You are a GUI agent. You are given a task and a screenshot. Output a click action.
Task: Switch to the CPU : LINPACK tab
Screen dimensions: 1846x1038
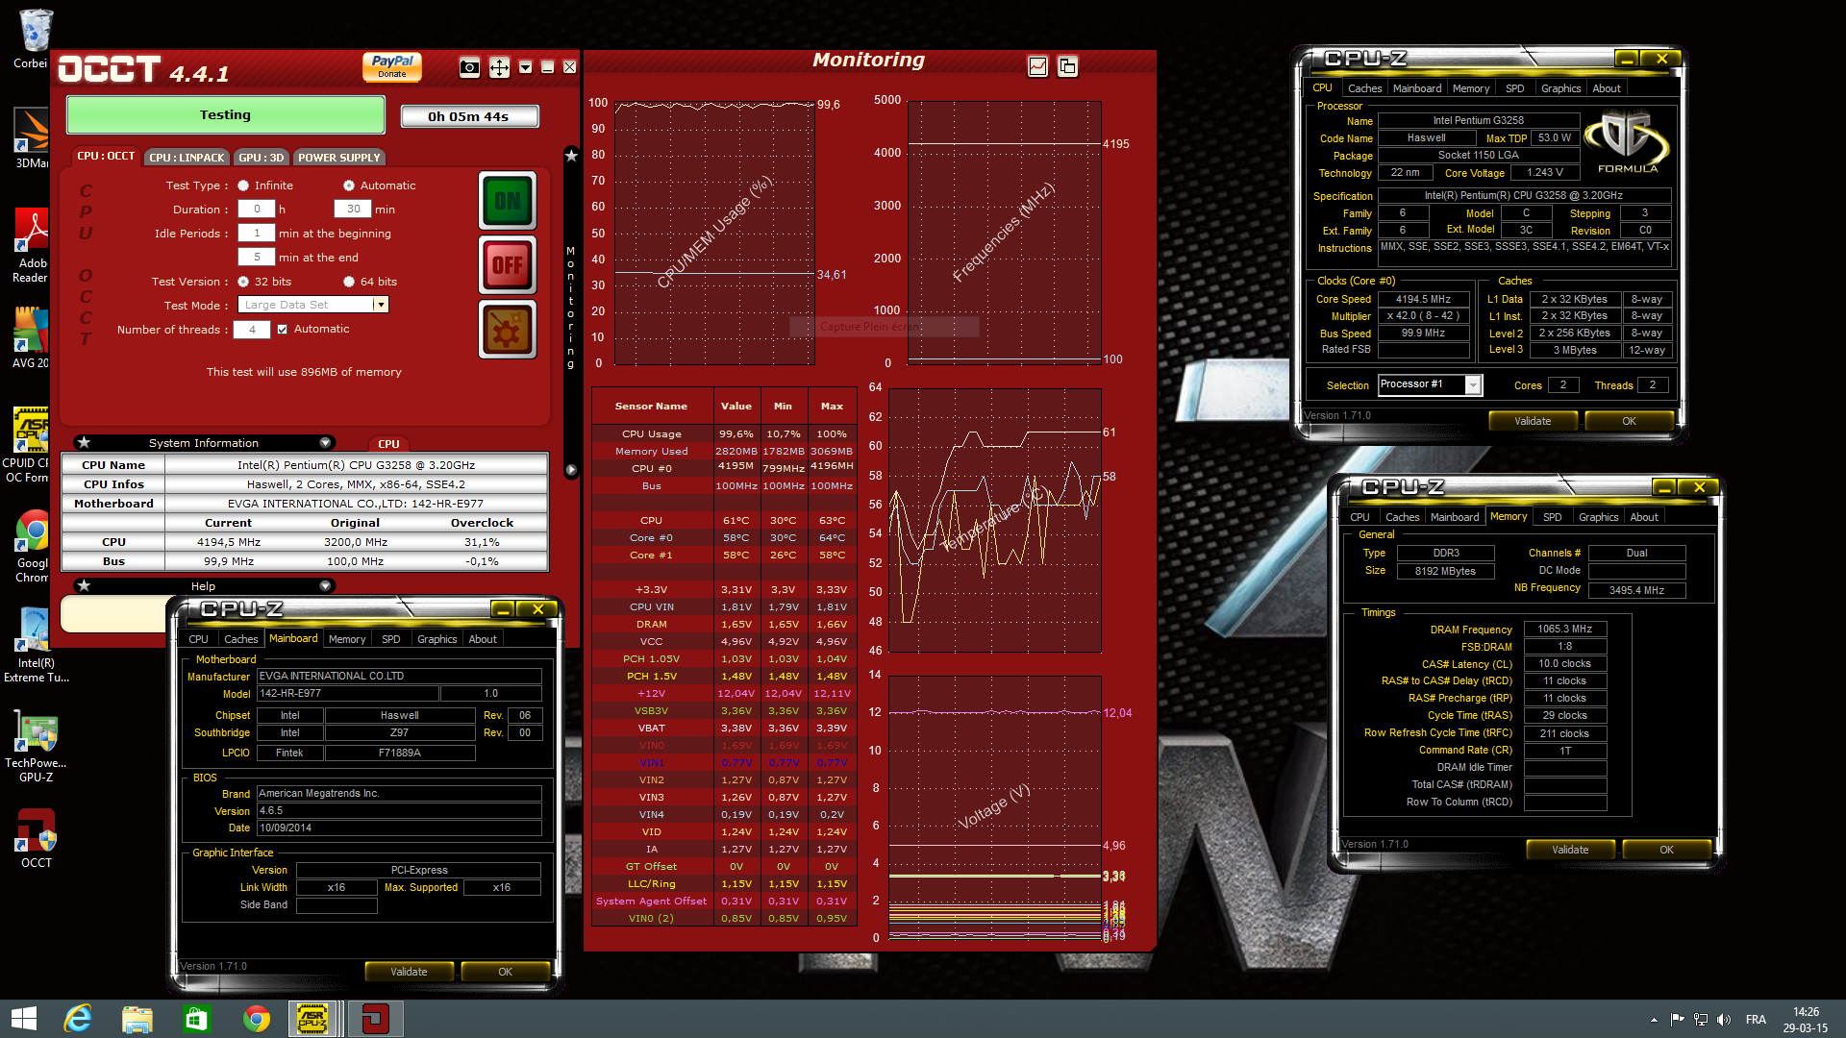tap(187, 157)
